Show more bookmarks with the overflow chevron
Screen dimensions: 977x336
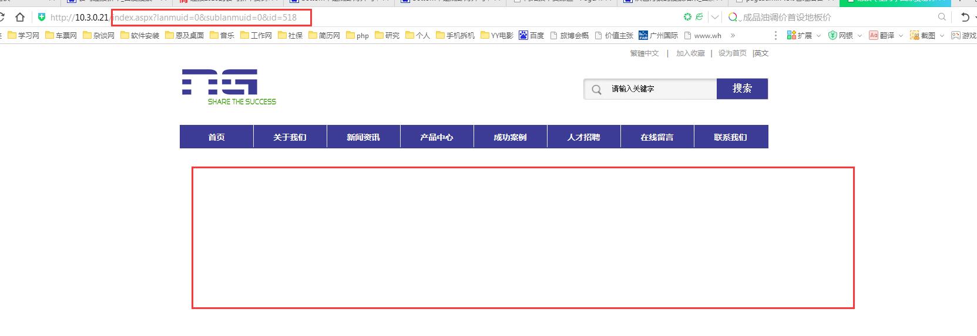tap(733, 36)
